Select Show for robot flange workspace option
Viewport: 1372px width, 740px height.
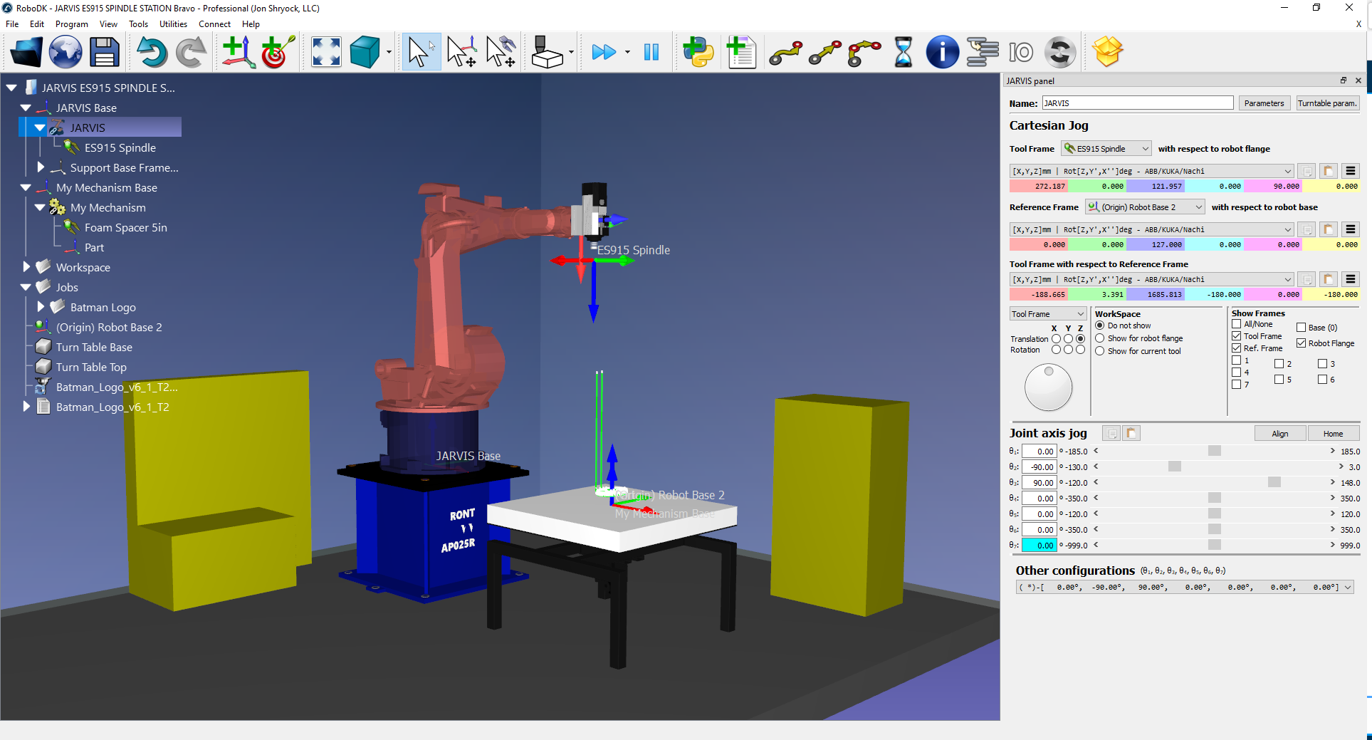point(1100,338)
